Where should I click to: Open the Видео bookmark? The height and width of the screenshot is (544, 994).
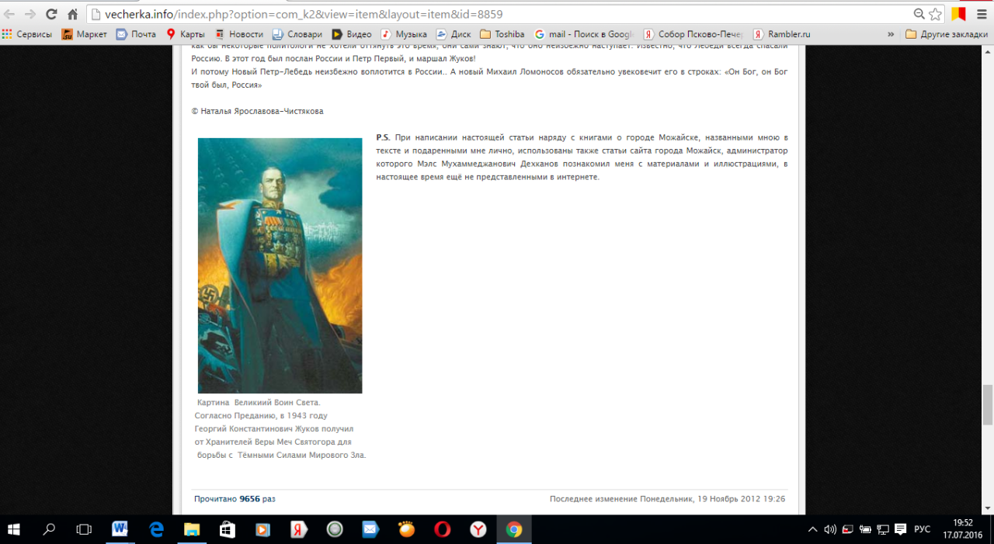tap(352, 34)
